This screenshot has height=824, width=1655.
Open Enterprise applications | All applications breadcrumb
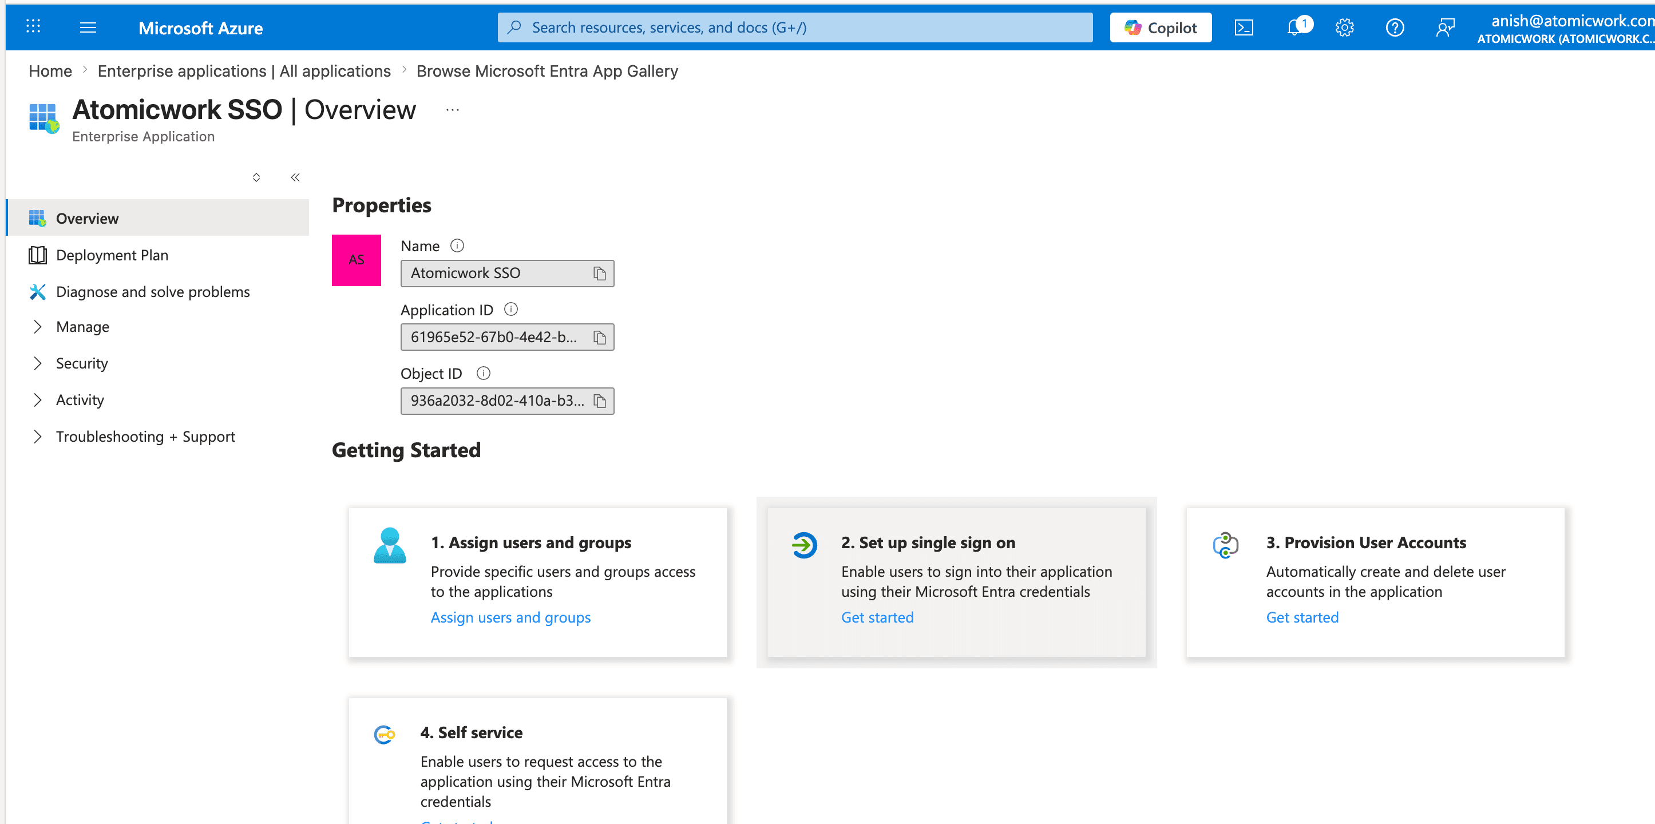[244, 70]
